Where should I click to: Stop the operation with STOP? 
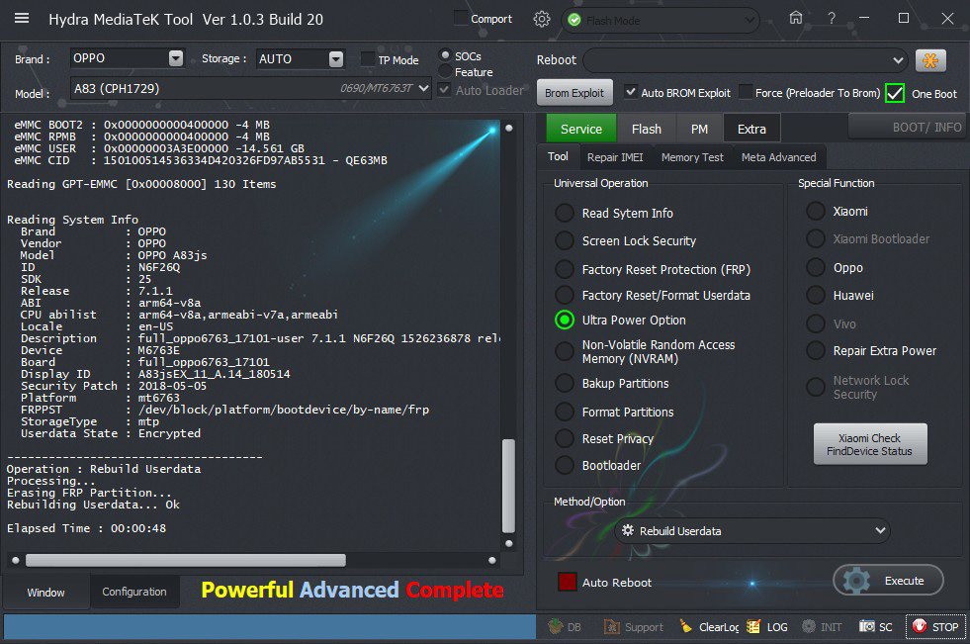pyautogui.click(x=935, y=626)
